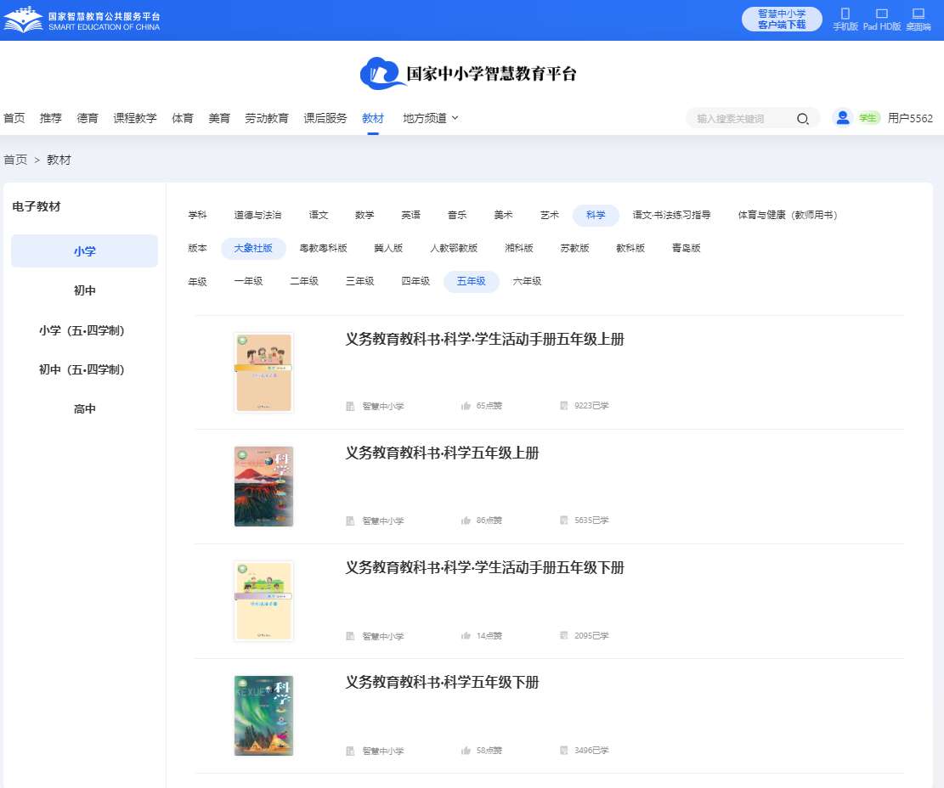This screenshot has width=944, height=788.
Task: Click the 2095已学 studied-count icon
Action: [x=564, y=636]
